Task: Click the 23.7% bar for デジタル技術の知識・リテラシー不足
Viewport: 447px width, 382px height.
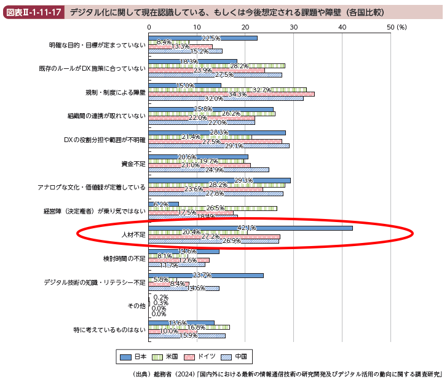Action: 206,276
